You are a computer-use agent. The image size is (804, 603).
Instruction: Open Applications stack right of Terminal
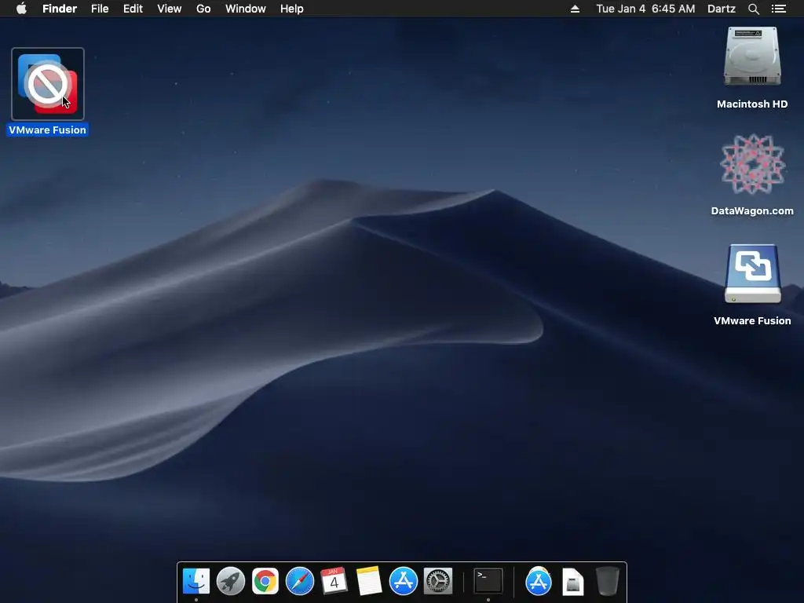[539, 582]
